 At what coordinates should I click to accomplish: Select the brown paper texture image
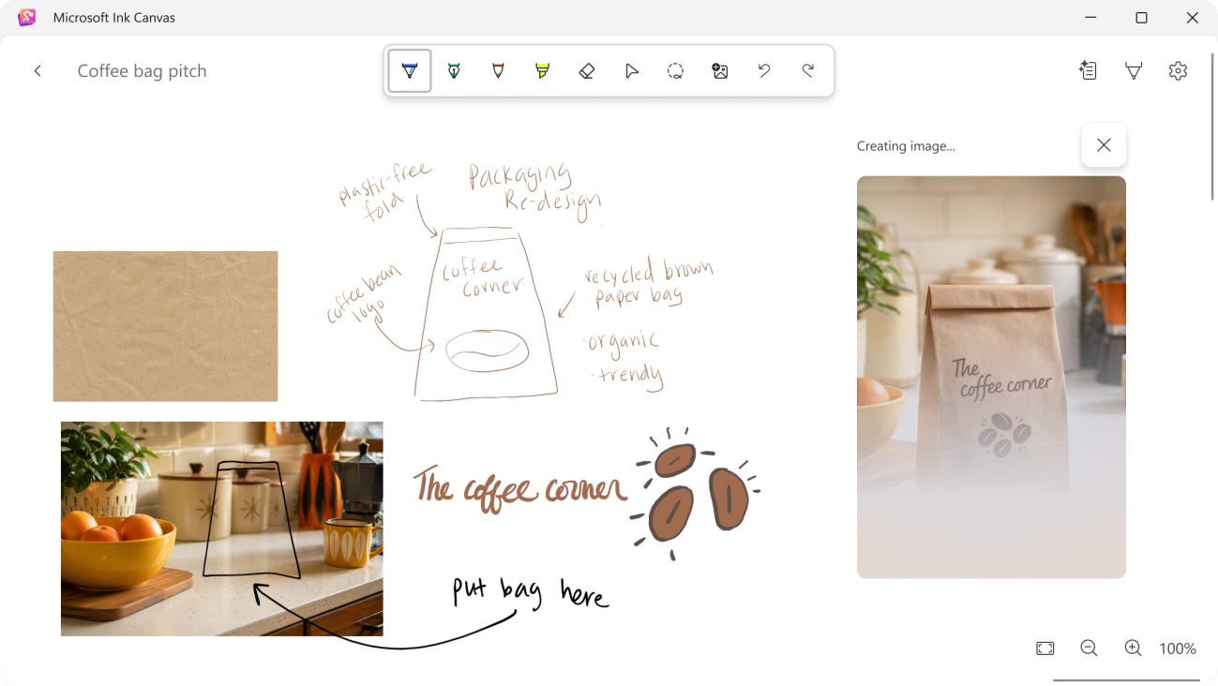[x=165, y=326]
